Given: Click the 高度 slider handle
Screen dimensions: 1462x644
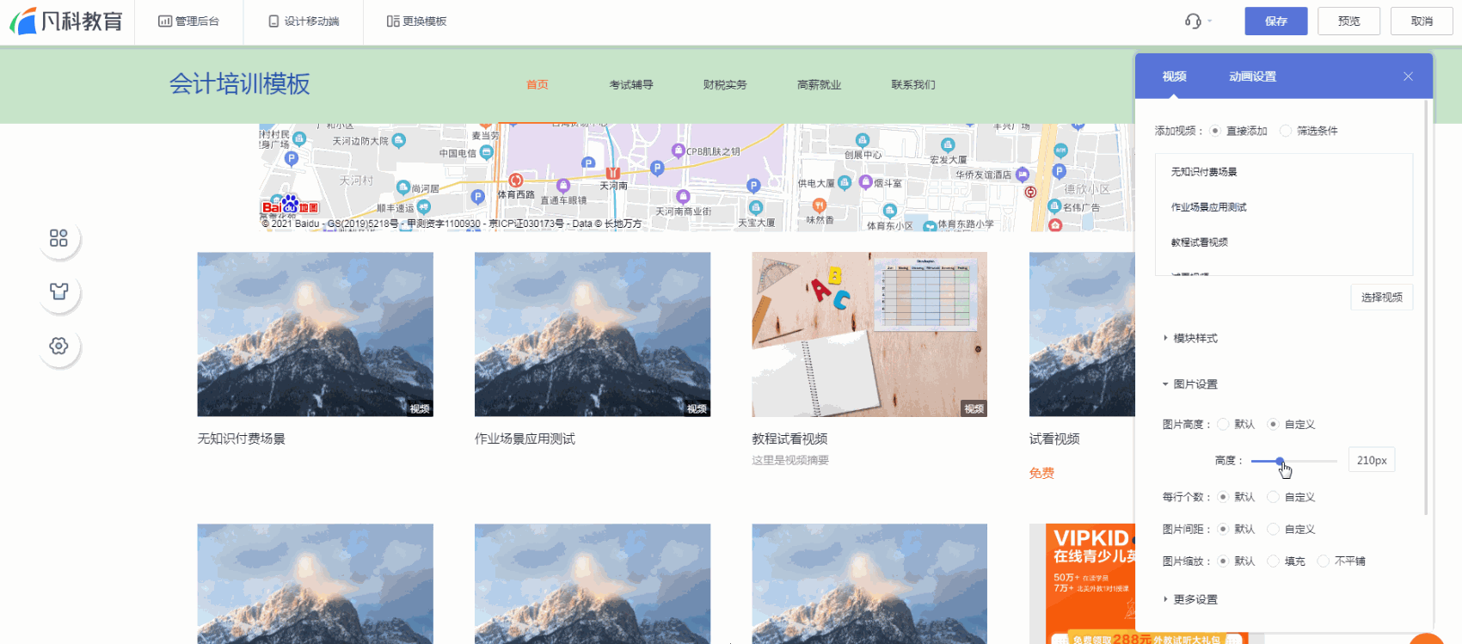Looking at the screenshot, I should 1280,462.
